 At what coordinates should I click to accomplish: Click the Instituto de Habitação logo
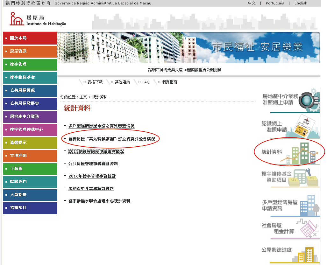(x=38, y=19)
